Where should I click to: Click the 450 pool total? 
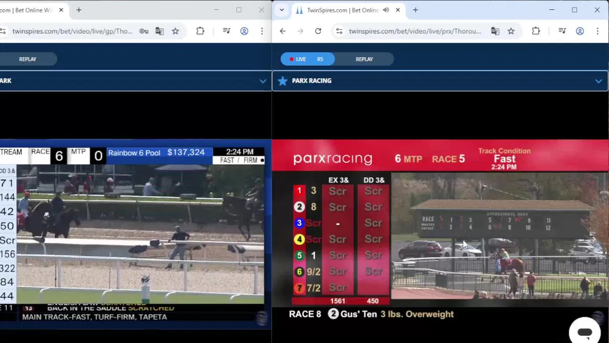click(x=373, y=301)
